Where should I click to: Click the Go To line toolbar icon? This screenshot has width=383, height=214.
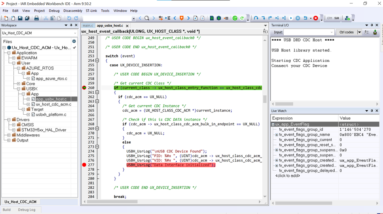(168, 18)
